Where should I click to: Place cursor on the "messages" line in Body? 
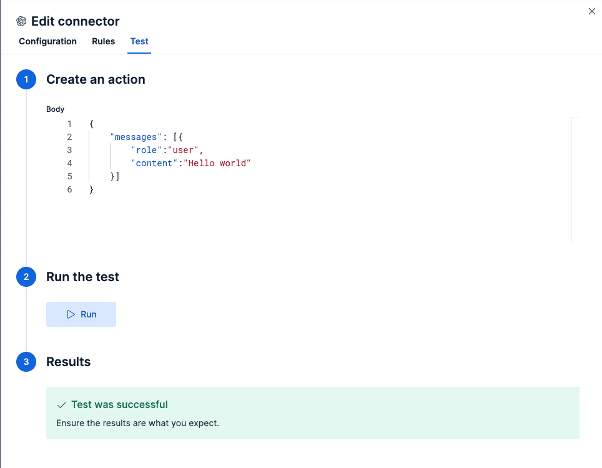click(136, 137)
